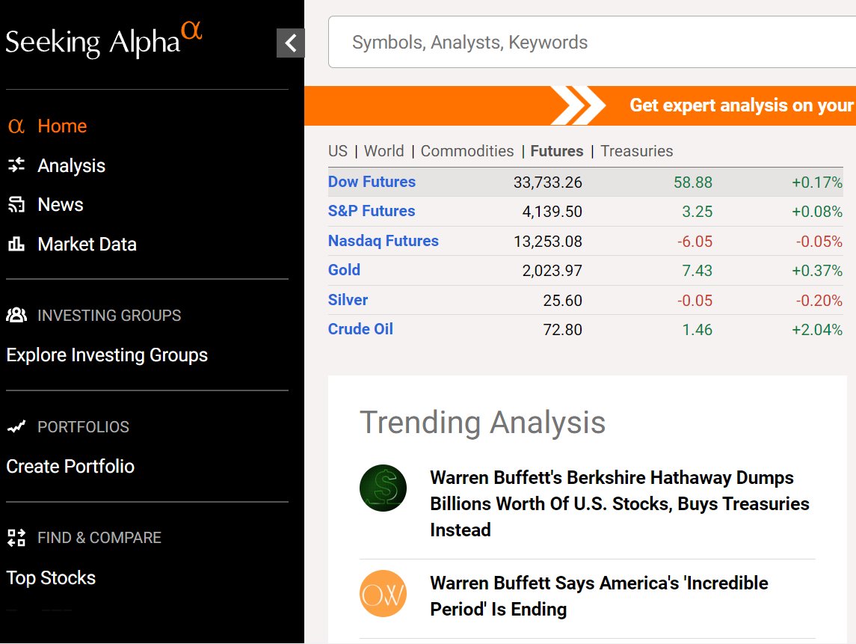Click Nasdaq Futures change -0.05%

point(819,242)
